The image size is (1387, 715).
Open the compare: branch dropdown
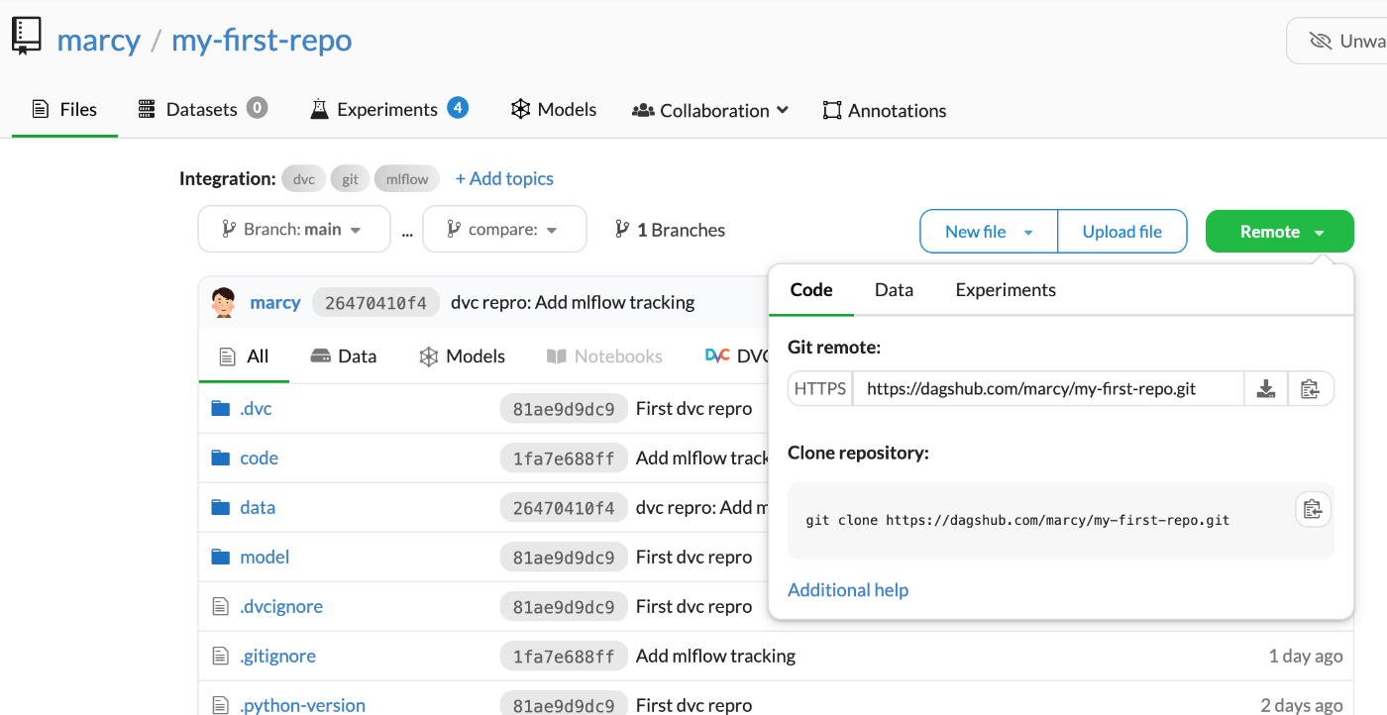click(x=504, y=230)
